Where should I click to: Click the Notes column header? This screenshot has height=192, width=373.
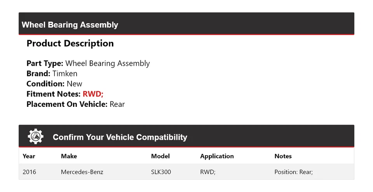tap(283, 156)
